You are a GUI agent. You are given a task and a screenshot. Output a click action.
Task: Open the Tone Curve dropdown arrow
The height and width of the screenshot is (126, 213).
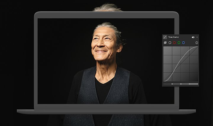pos(197,37)
